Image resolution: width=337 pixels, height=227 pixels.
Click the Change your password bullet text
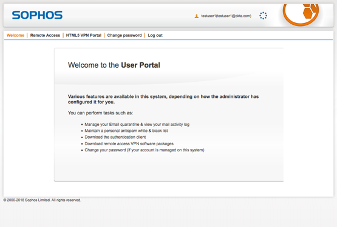coord(145,150)
